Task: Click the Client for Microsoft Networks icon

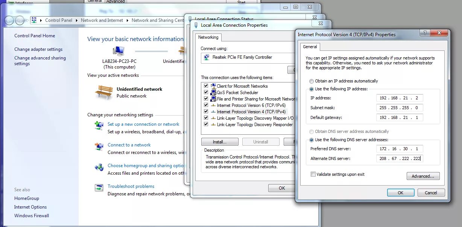Action: pyautogui.click(x=213, y=86)
